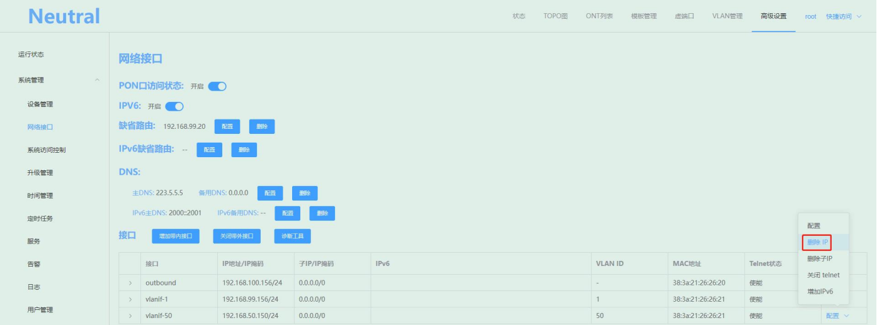Screen dimensions: 877x325
Task: Toggle PON口访问状态 switch off
Action: (217, 87)
